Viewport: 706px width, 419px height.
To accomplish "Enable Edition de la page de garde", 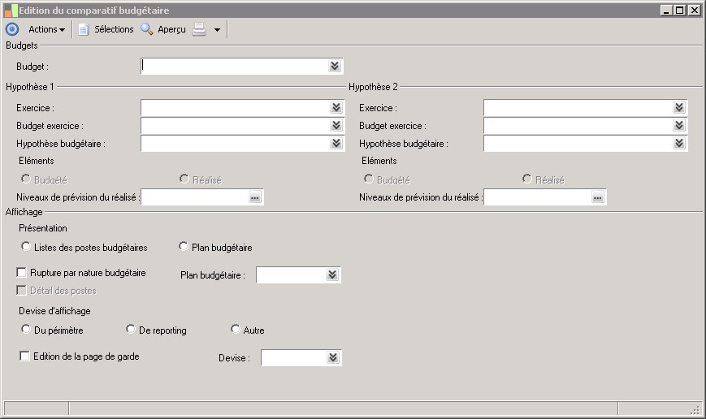I will [24, 356].
